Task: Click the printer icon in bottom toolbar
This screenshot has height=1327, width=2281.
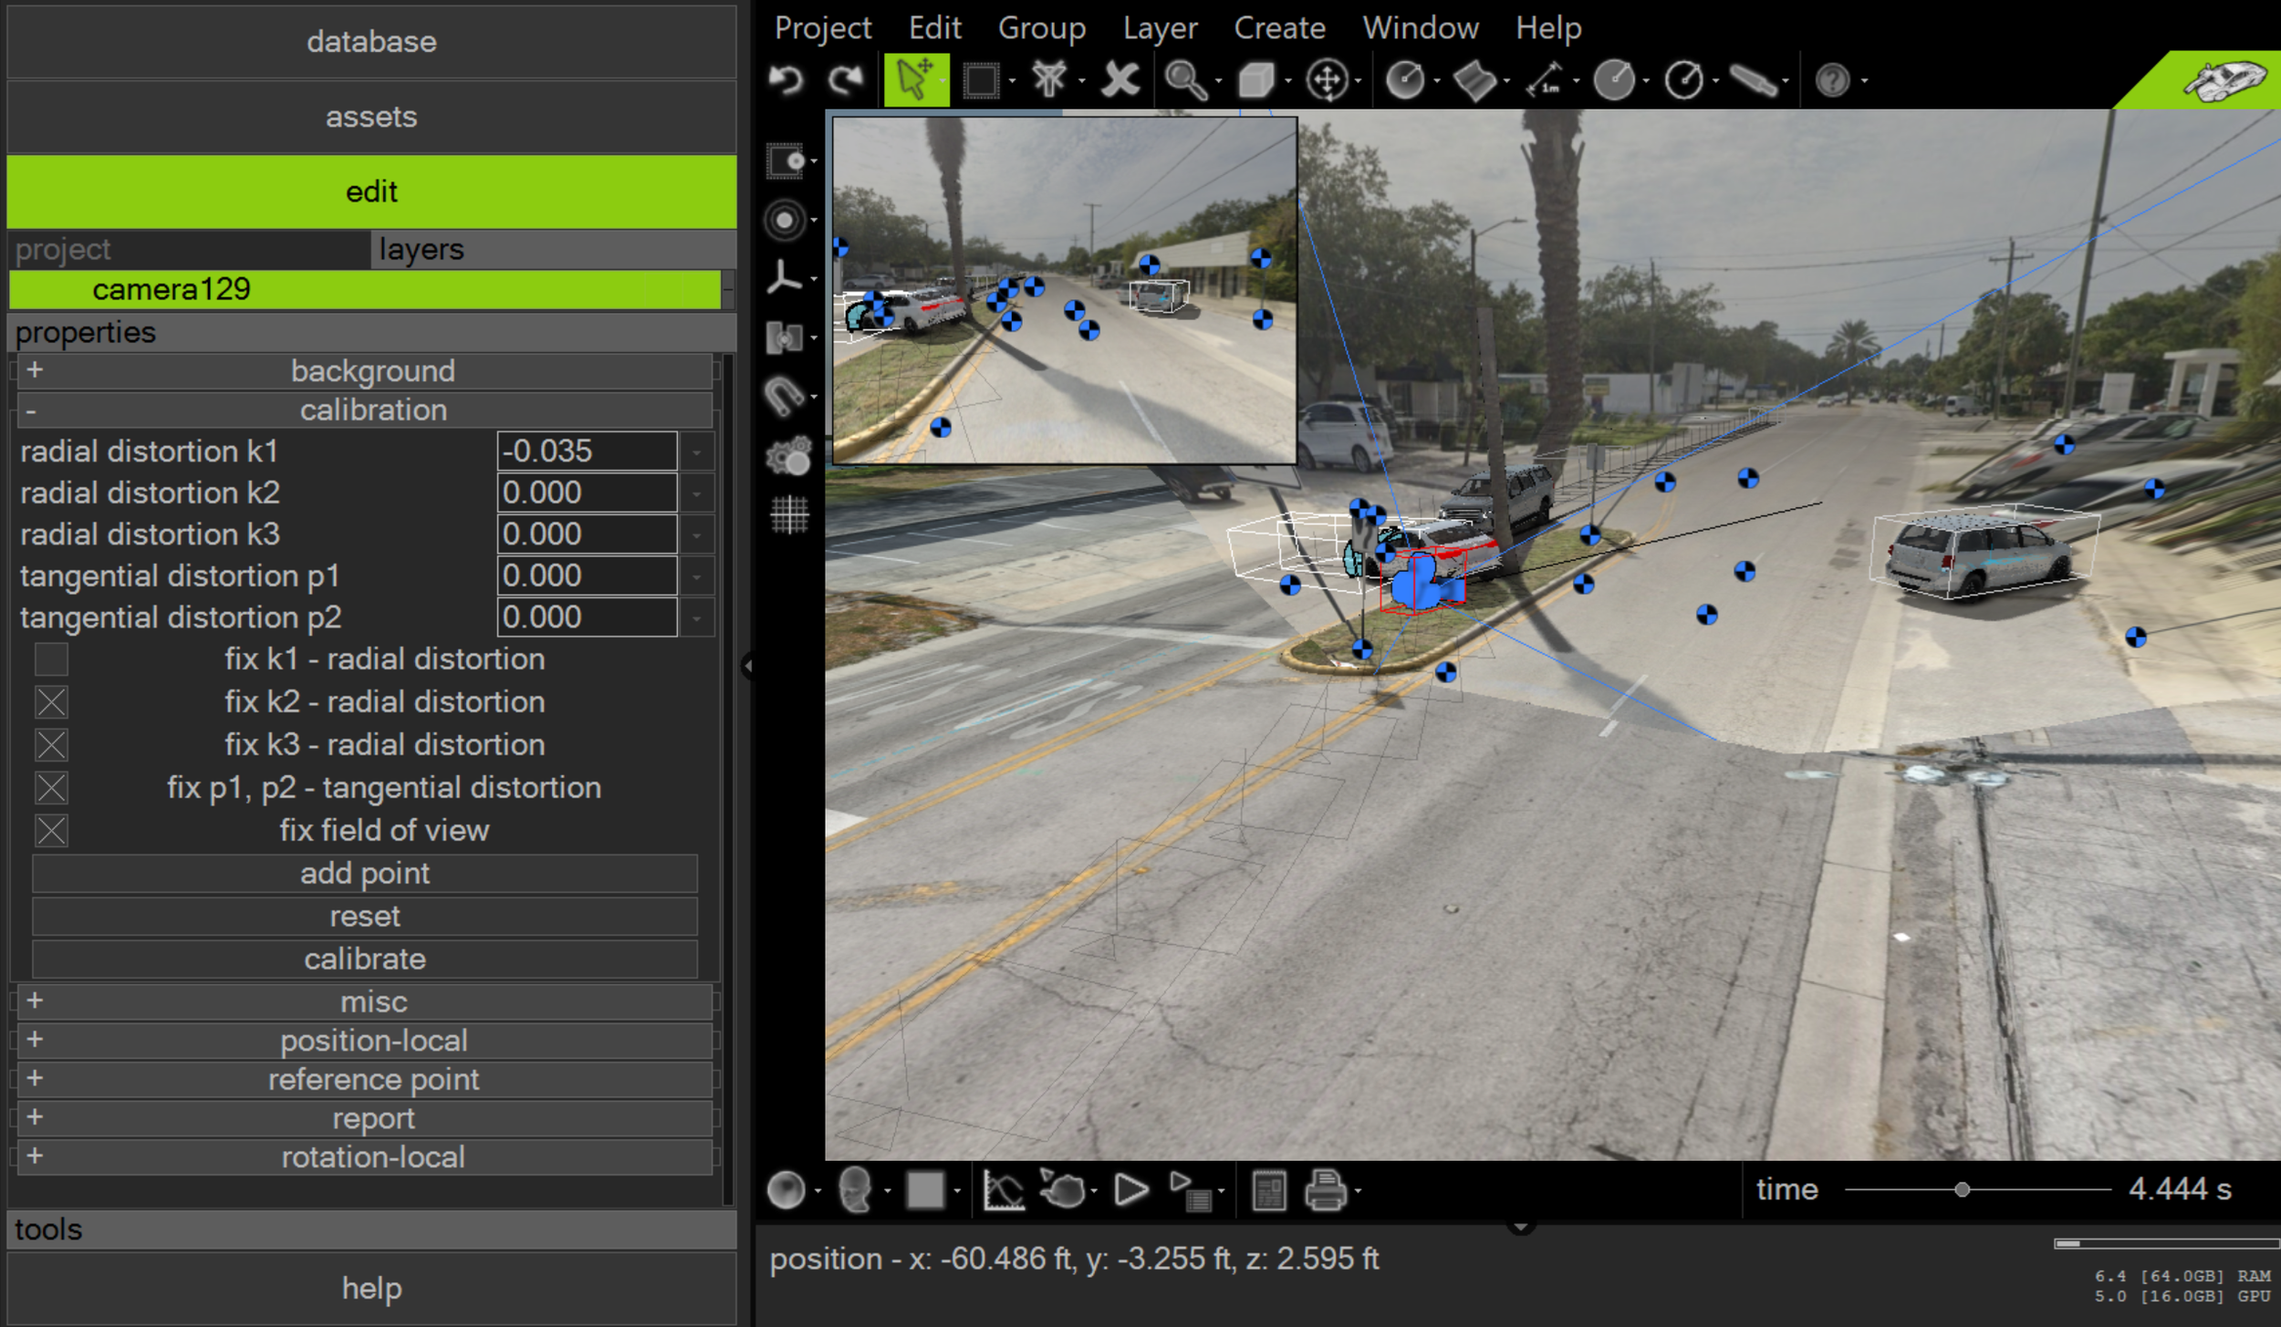Action: [1325, 1190]
